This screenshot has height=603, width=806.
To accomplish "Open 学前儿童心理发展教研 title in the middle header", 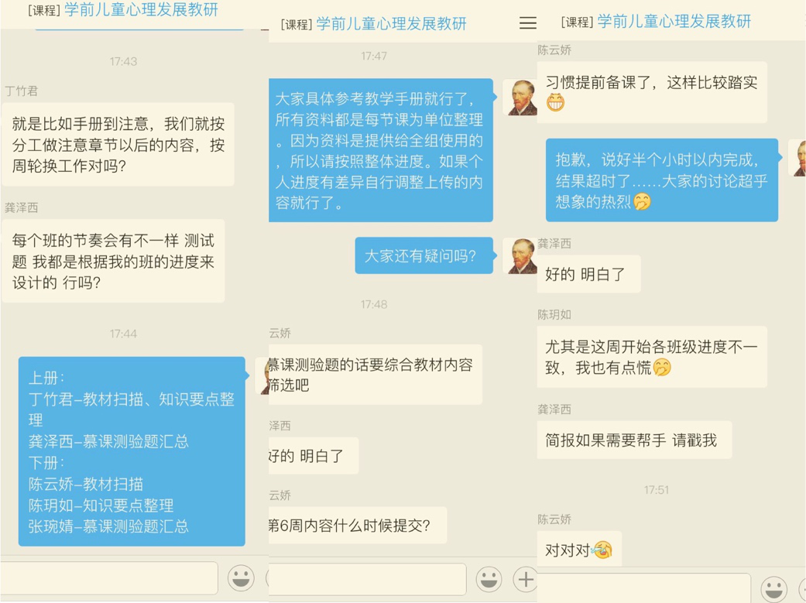I will (x=391, y=24).
